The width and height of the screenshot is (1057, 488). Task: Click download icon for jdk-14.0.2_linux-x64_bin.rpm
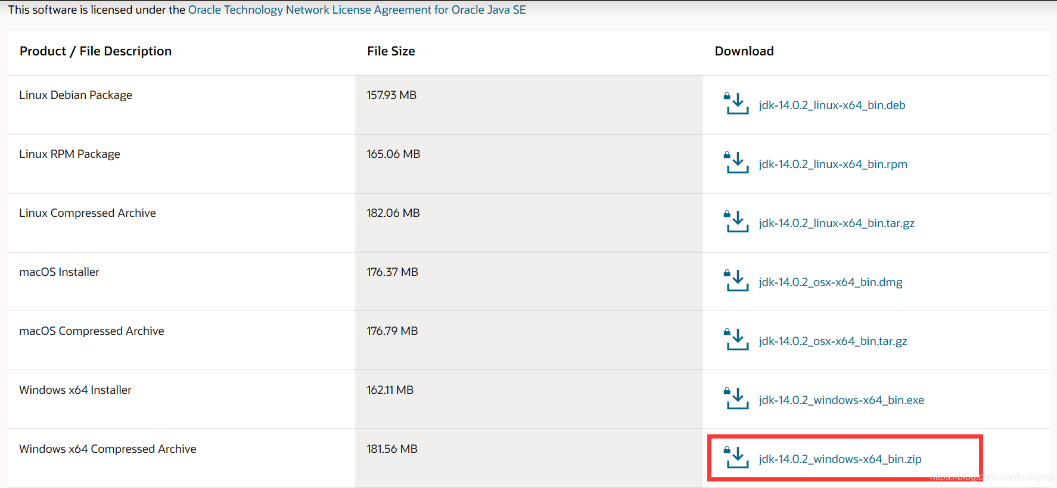(x=736, y=163)
